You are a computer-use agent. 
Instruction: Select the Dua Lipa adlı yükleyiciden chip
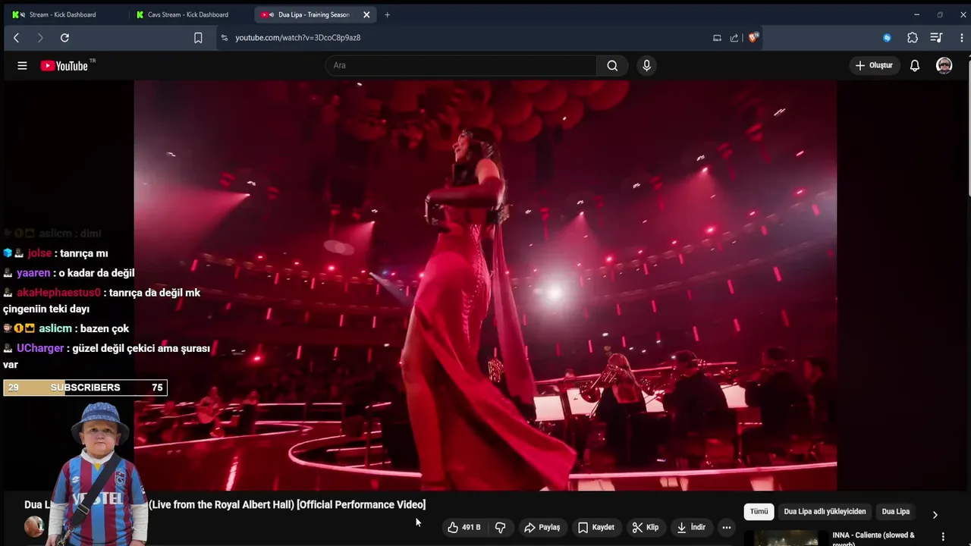point(825,511)
